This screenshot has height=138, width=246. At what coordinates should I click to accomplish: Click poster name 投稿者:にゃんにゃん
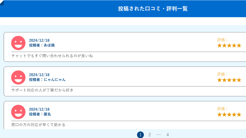click(x=47, y=80)
